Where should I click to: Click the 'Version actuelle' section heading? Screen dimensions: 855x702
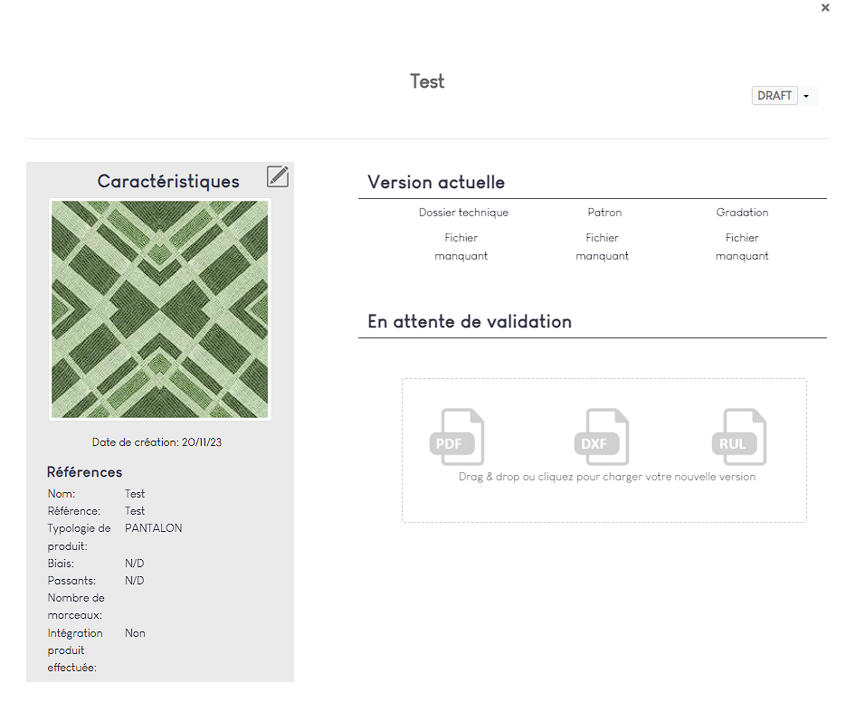point(436,183)
